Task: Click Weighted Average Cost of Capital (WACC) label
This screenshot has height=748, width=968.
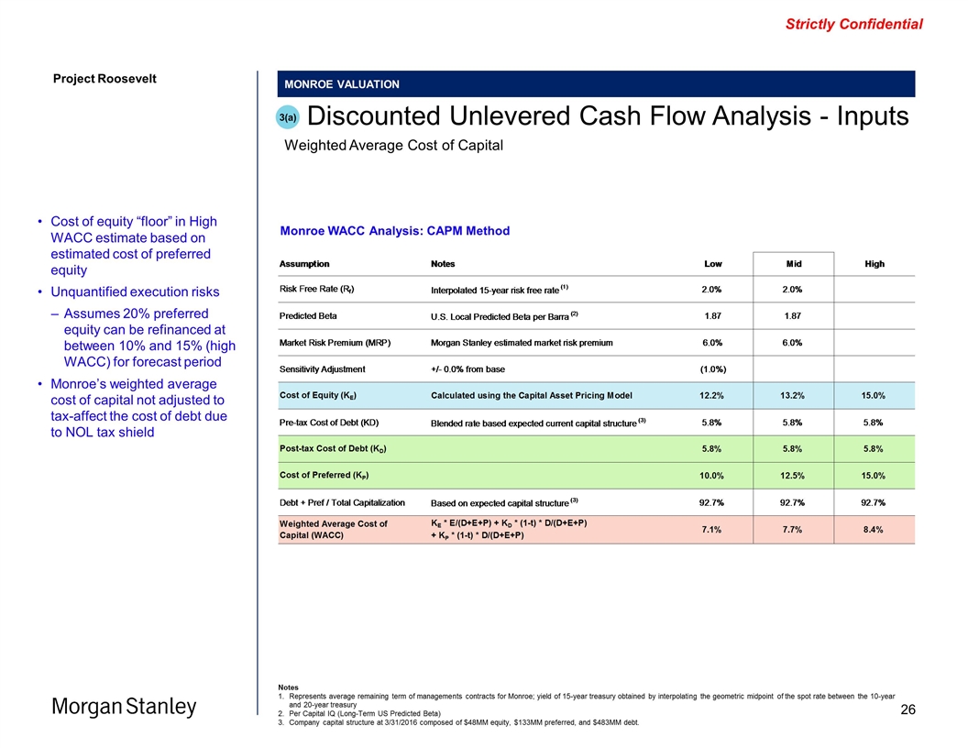Action: click(334, 529)
